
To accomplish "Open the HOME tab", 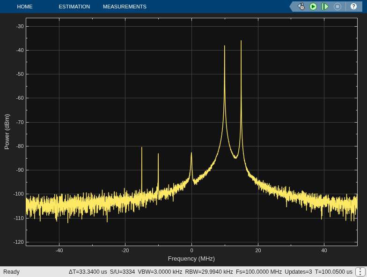I will [x=24, y=7].
